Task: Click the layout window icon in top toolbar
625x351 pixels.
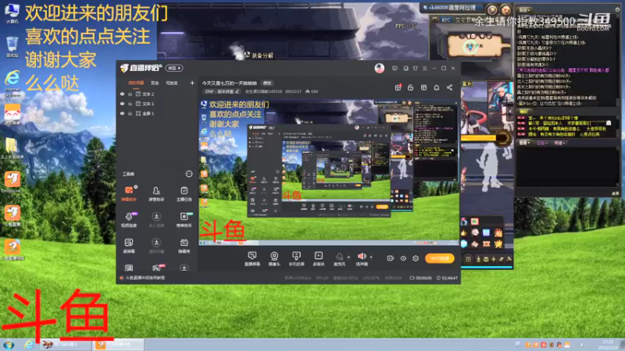Action: tap(423, 87)
